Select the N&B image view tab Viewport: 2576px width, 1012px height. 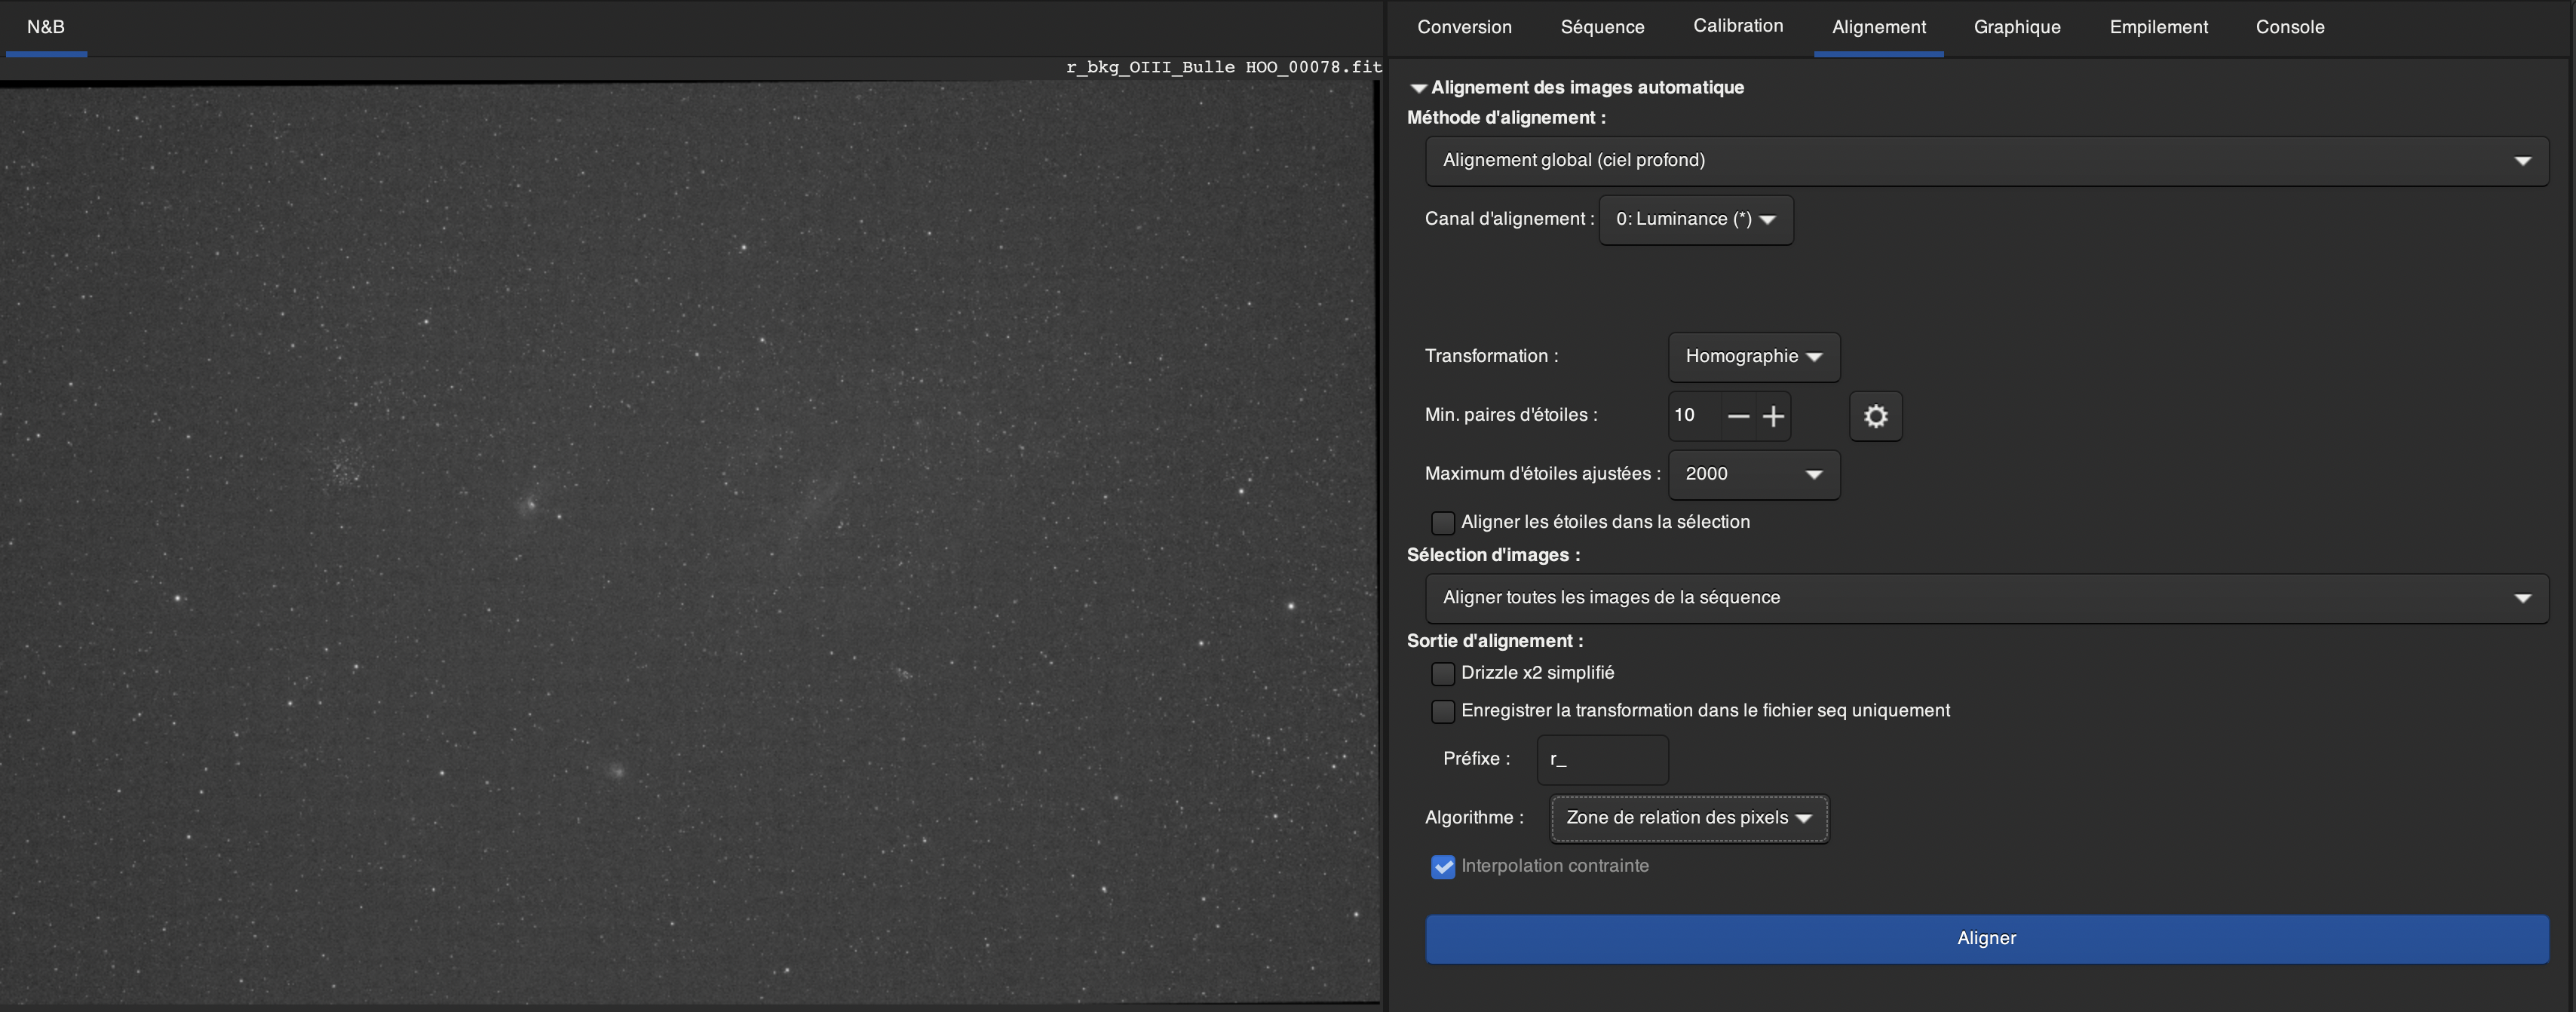pyautogui.click(x=46, y=27)
